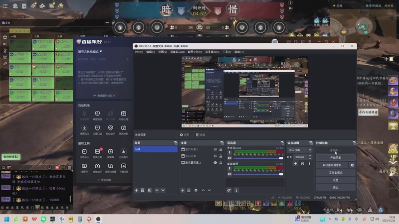Click the 寻找天墟使者 button in the game
Image resolution: width=399 pixels, height=224 pixels.
[x=368, y=112]
